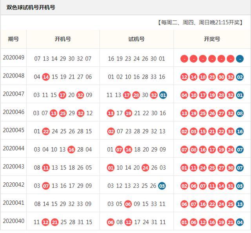Click the 开机号 column header
Image resolution: width=251 pixels, height=233 pixels.
click(x=63, y=39)
